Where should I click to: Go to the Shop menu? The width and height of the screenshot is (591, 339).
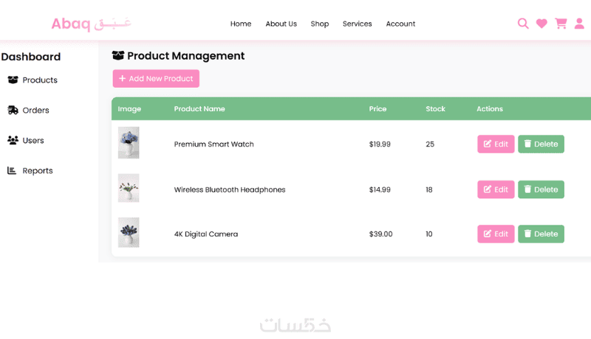320,24
